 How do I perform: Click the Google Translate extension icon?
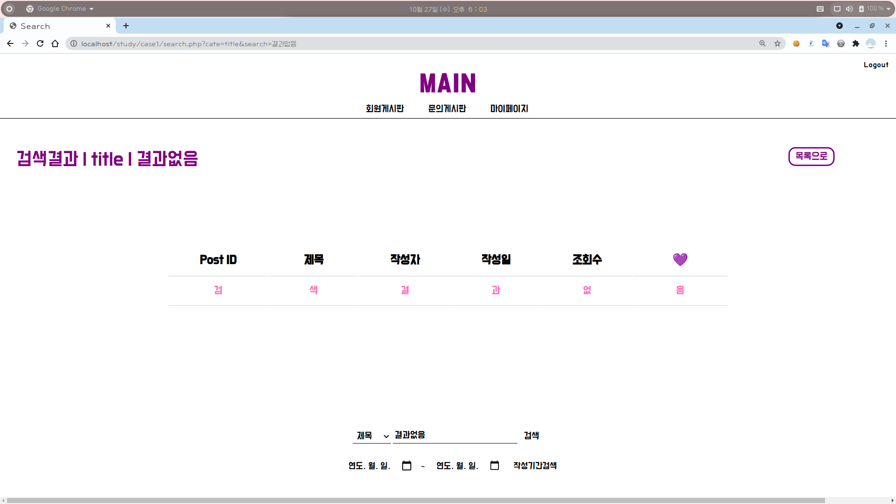pos(826,43)
